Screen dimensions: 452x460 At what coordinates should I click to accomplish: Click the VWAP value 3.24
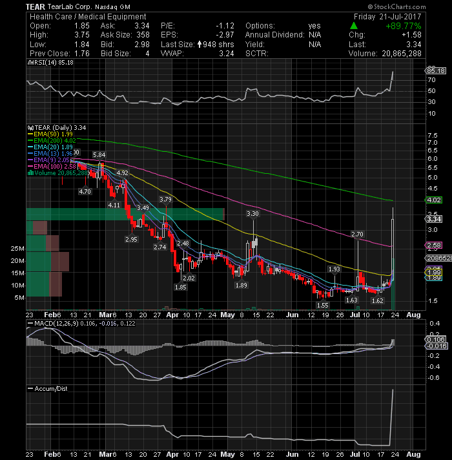click(226, 54)
